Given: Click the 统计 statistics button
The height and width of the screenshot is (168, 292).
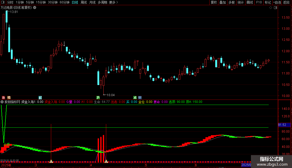Looking at the screenshot, I should pos(240,2).
